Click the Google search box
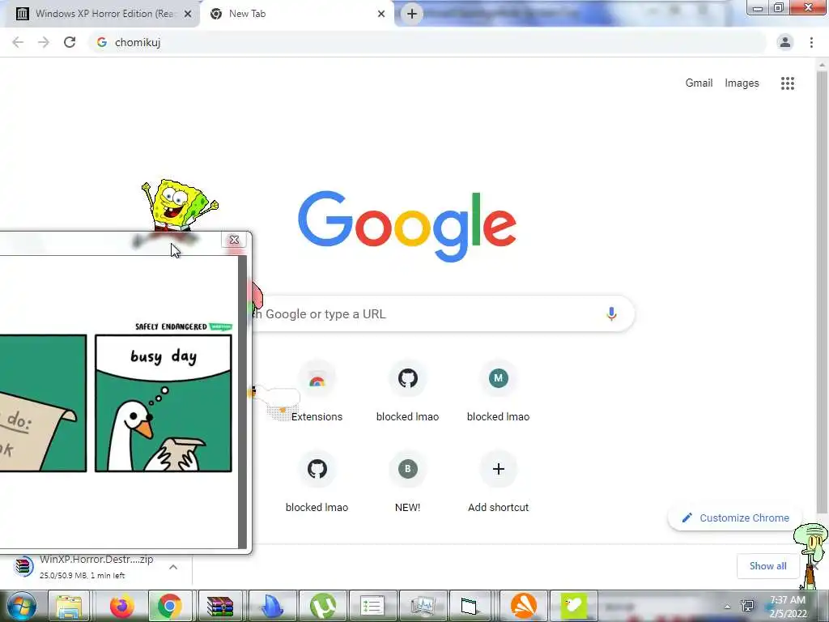Viewport: 829px width, 622px height. [x=443, y=314]
